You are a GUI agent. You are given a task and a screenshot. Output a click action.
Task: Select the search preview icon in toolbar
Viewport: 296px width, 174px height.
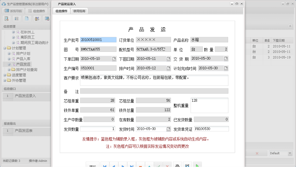click(6, 18)
